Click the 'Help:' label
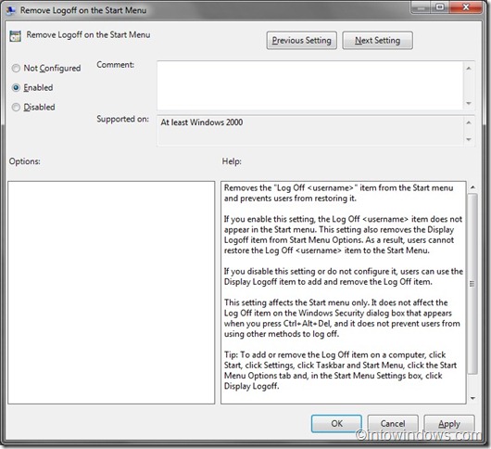The height and width of the screenshot is (449, 491). tap(232, 161)
